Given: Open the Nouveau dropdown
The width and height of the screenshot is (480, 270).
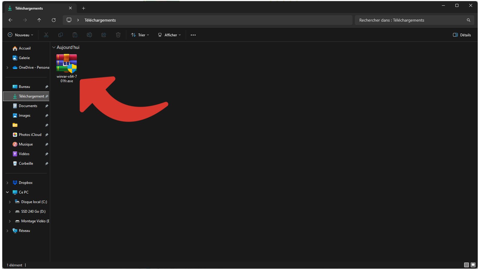Looking at the screenshot, I should point(20,35).
